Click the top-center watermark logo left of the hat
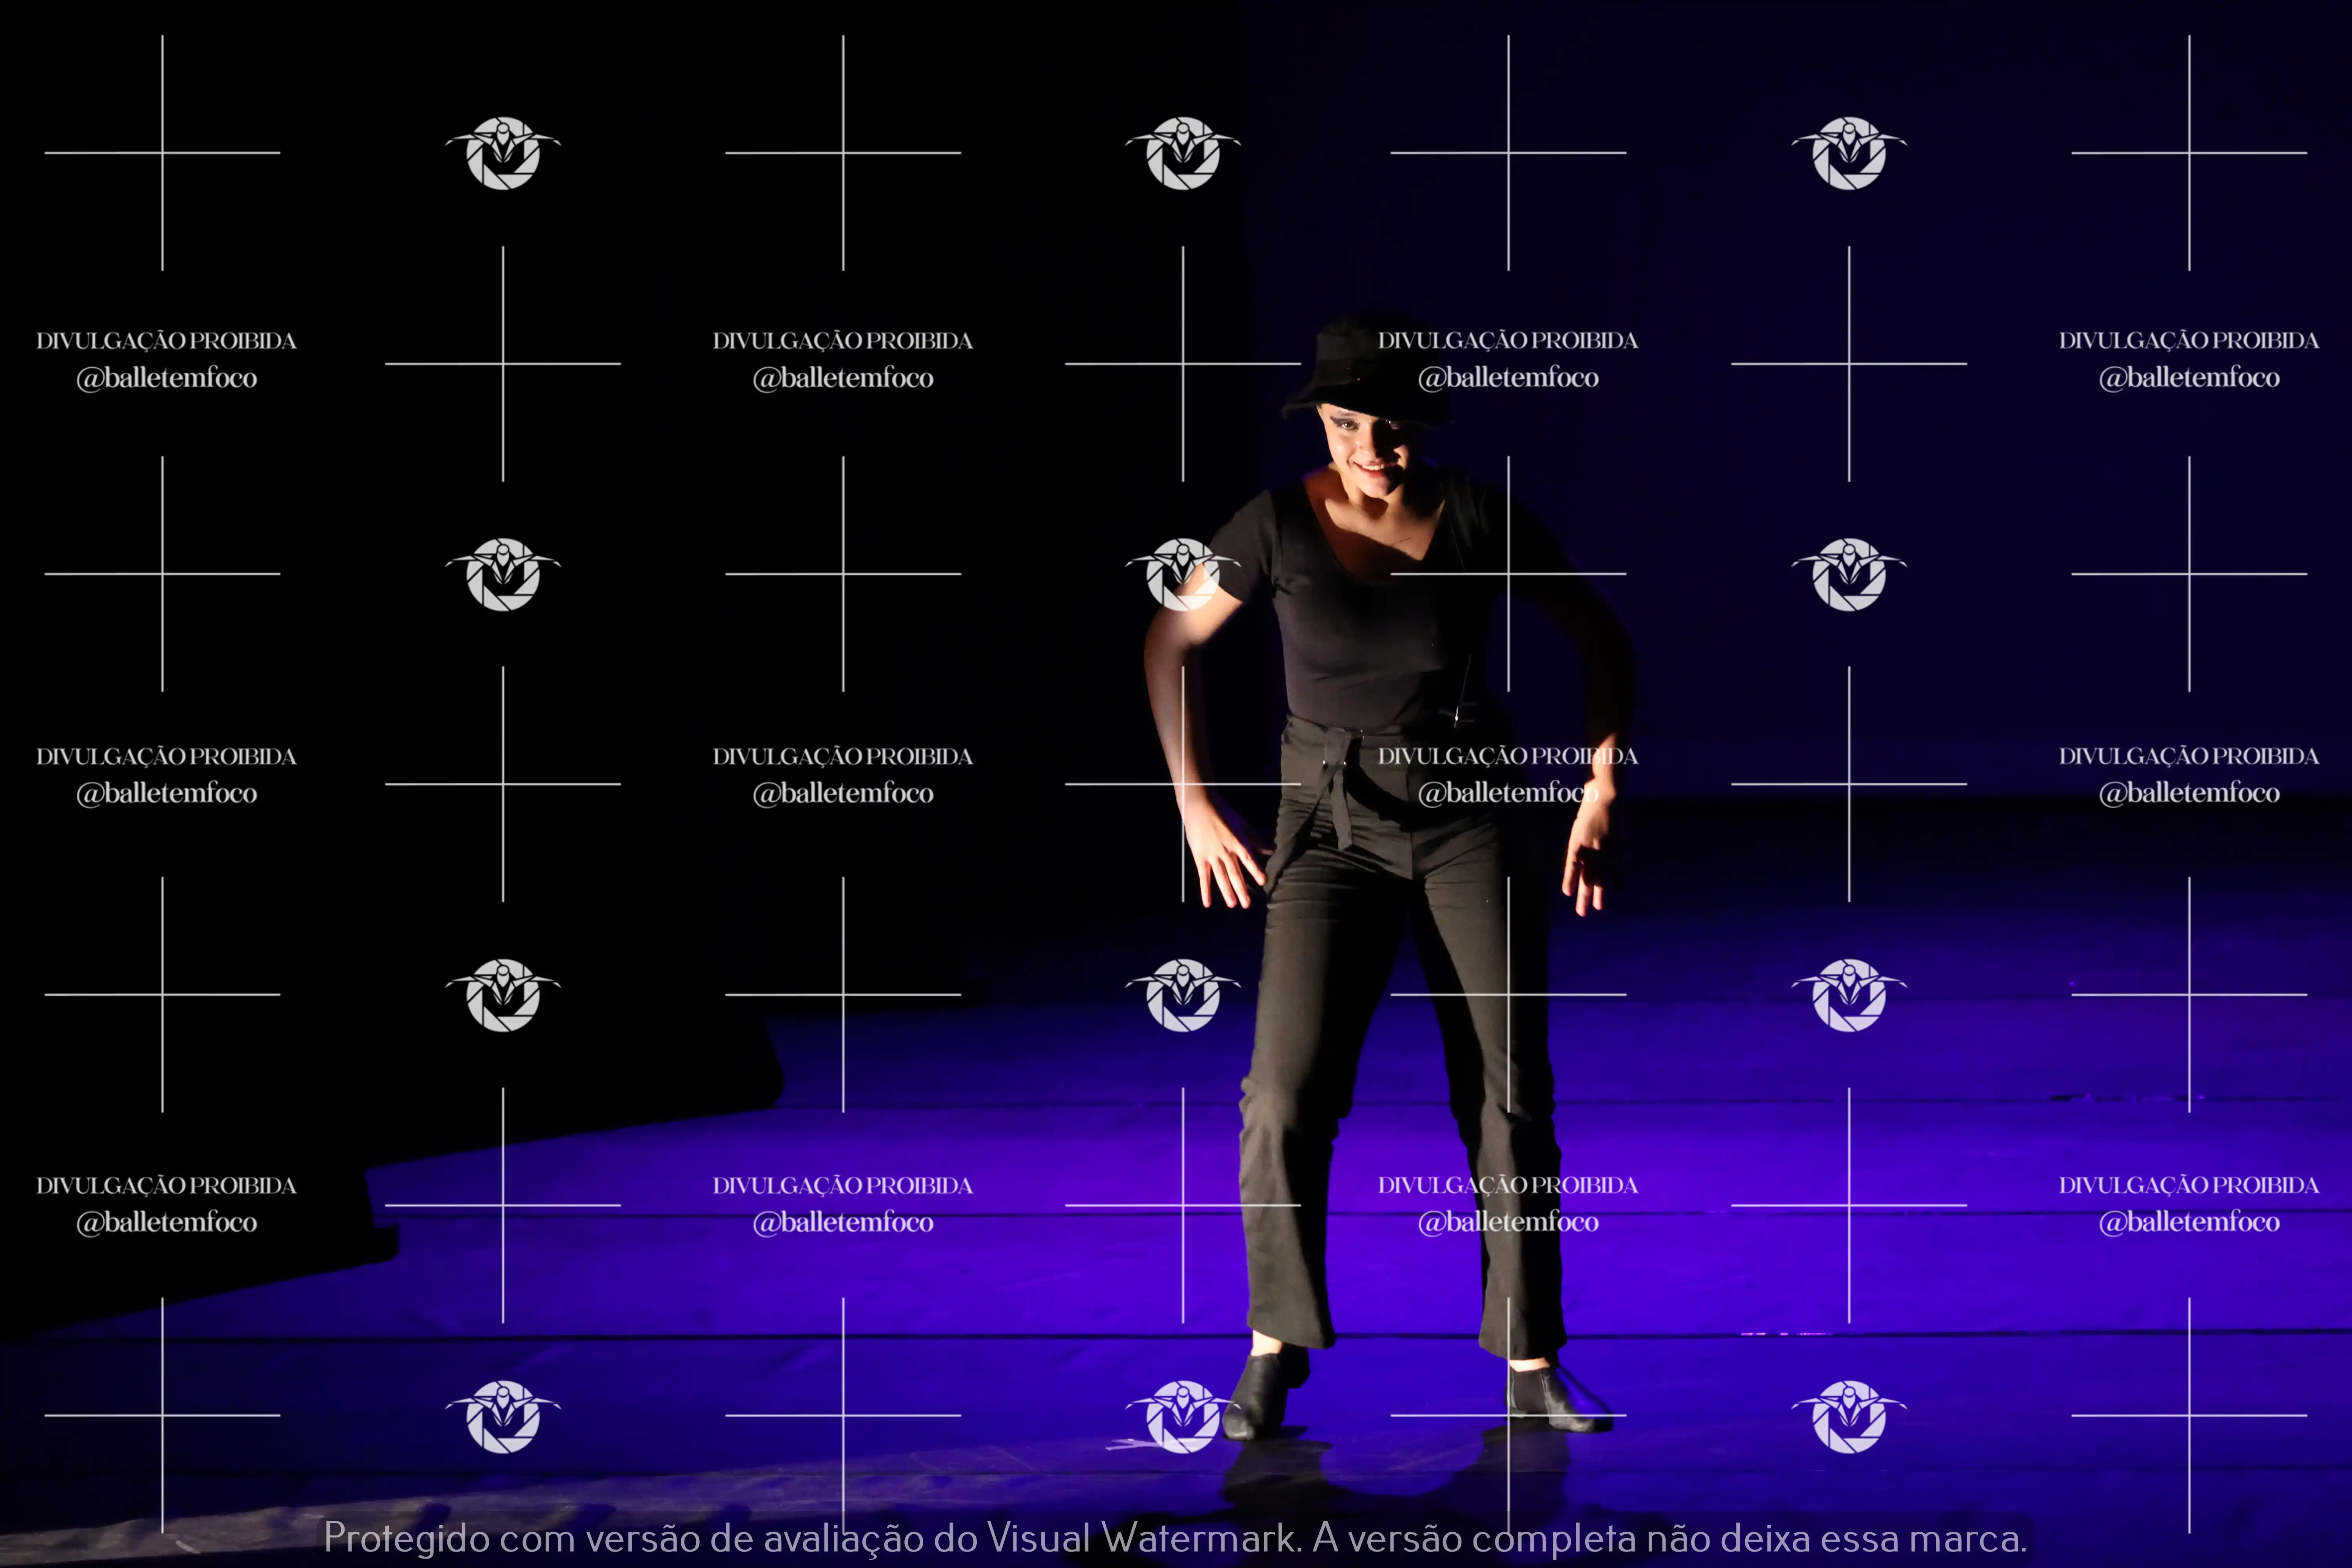 pyautogui.click(x=1183, y=153)
